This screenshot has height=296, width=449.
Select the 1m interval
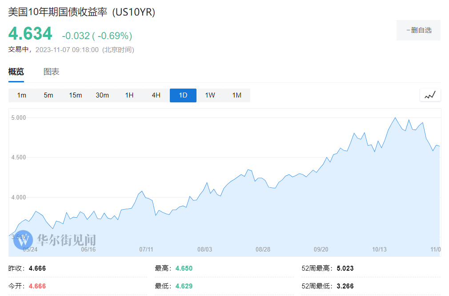[x=22, y=95]
